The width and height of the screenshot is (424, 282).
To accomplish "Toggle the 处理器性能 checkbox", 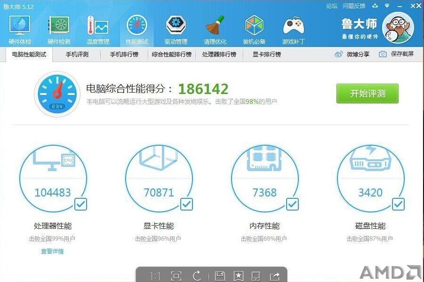I will (x=80, y=204).
